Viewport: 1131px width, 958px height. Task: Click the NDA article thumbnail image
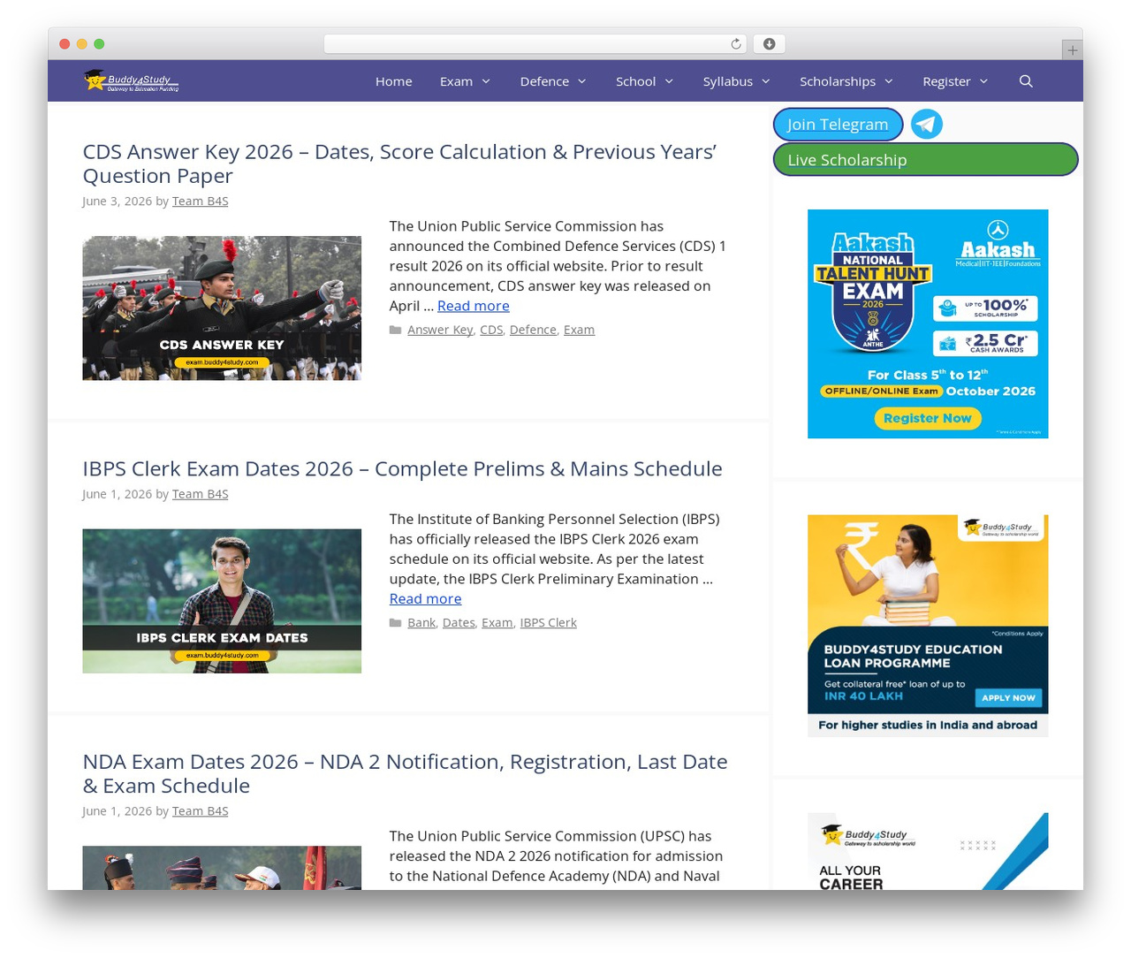point(222,868)
